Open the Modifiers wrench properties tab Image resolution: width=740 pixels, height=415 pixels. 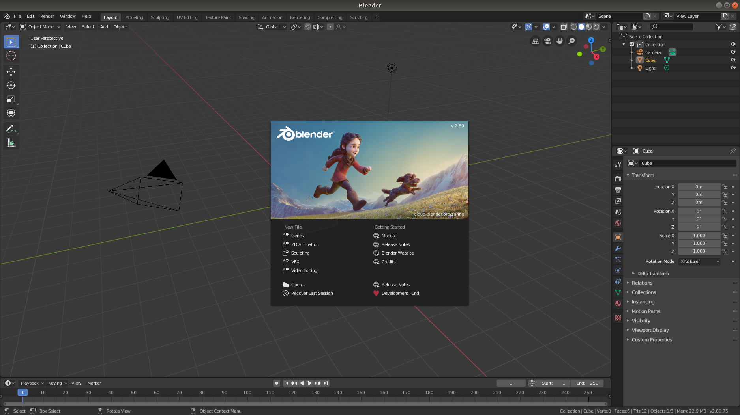pos(618,248)
